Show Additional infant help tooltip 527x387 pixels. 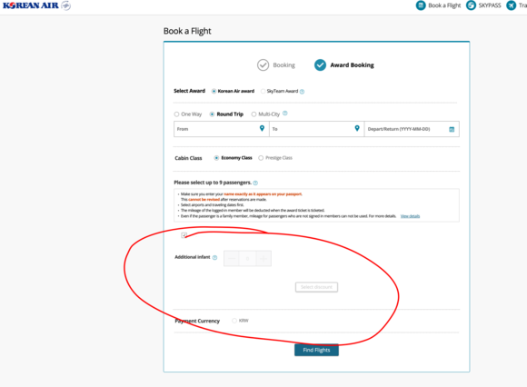tap(214, 258)
